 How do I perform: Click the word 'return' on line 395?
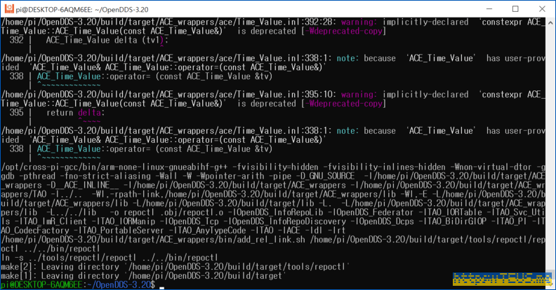(60, 113)
